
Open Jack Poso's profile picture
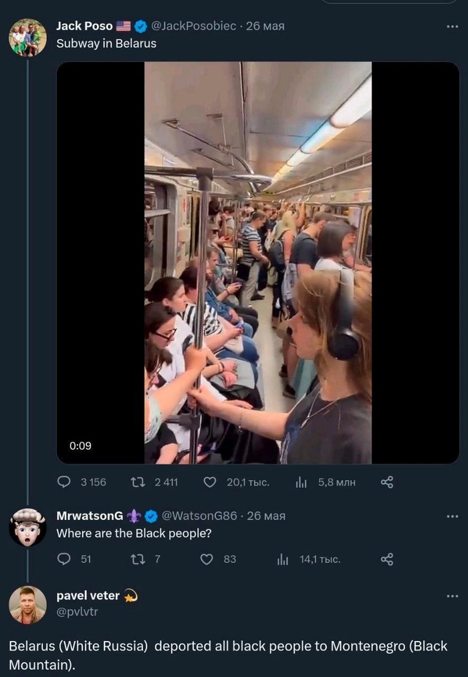(x=27, y=37)
